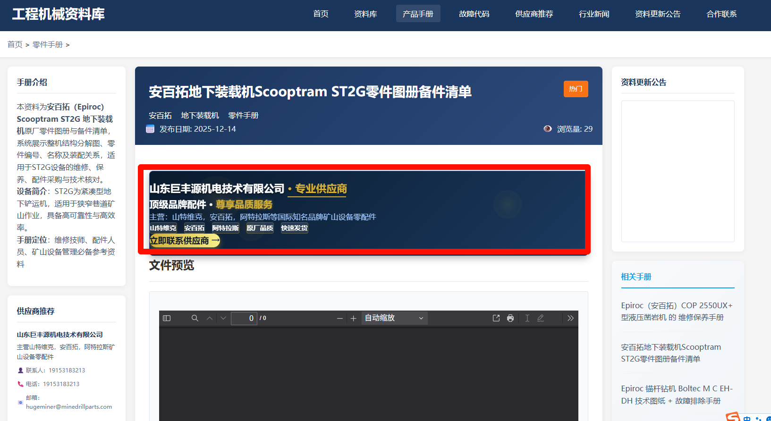Viewport: 771px width, 421px height.
Task: Open the PDF search magnifier
Action: [195, 318]
